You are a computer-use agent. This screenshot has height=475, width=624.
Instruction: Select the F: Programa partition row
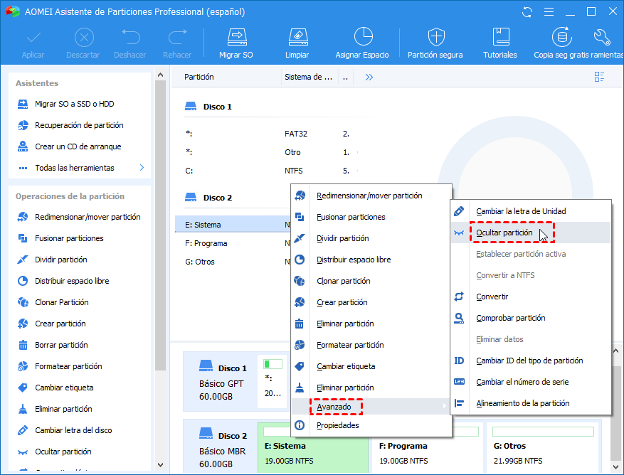tap(233, 243)
